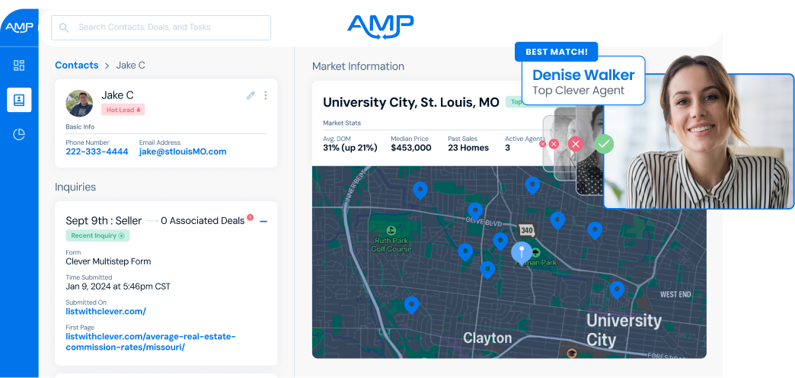Screen dimensions: 795x378
Task: Collapse the Sept 9th inquiry with the minus icon
Action: pos(263,221)
